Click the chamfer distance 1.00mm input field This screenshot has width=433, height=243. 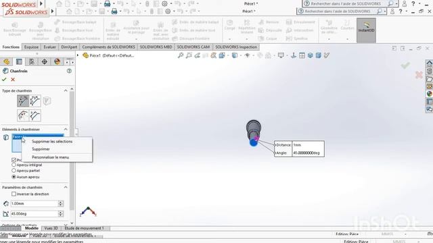[x=34, y=204]
